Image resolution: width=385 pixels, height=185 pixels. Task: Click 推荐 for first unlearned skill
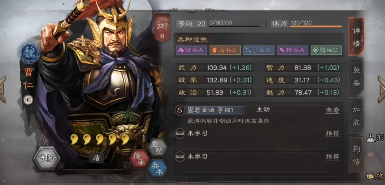tap(332, 134)
